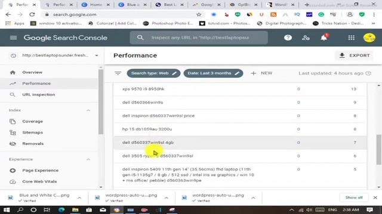Viewport: 382px width, 214px height.
Task: Open a new browser tab
Action: click(307, 5)
